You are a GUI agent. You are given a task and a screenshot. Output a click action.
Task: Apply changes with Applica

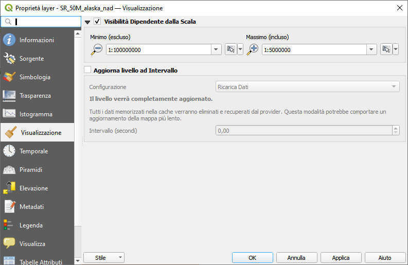[341, 258]
